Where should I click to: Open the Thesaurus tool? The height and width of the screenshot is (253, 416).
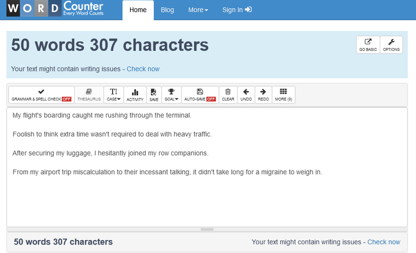point(89,95)
